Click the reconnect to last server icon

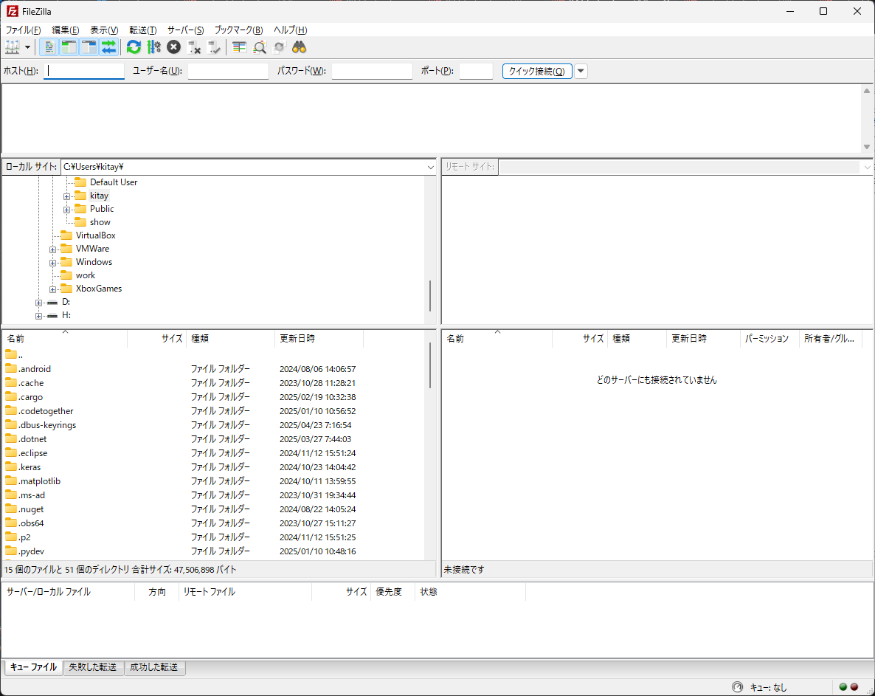[214, 47]
